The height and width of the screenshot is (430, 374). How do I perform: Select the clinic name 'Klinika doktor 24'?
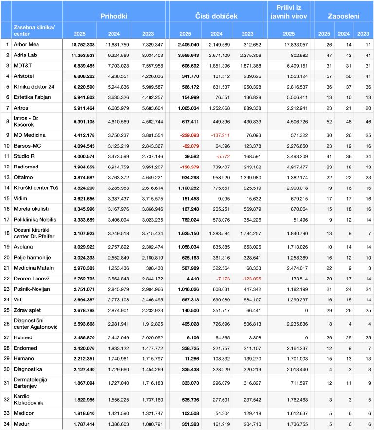34,87
